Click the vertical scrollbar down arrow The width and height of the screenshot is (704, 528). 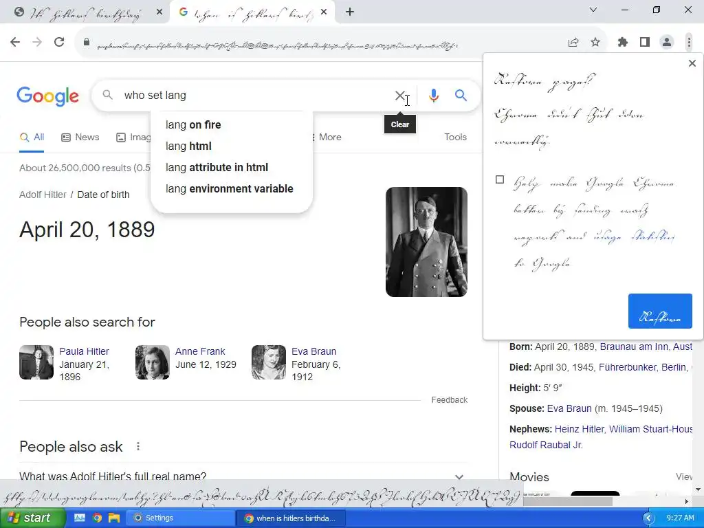tap(698, 489)
